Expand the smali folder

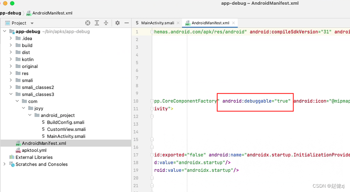11,80
